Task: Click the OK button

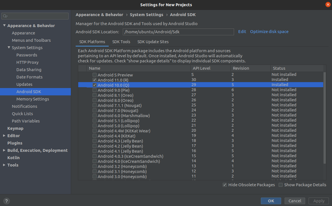Action: (271, 201)
